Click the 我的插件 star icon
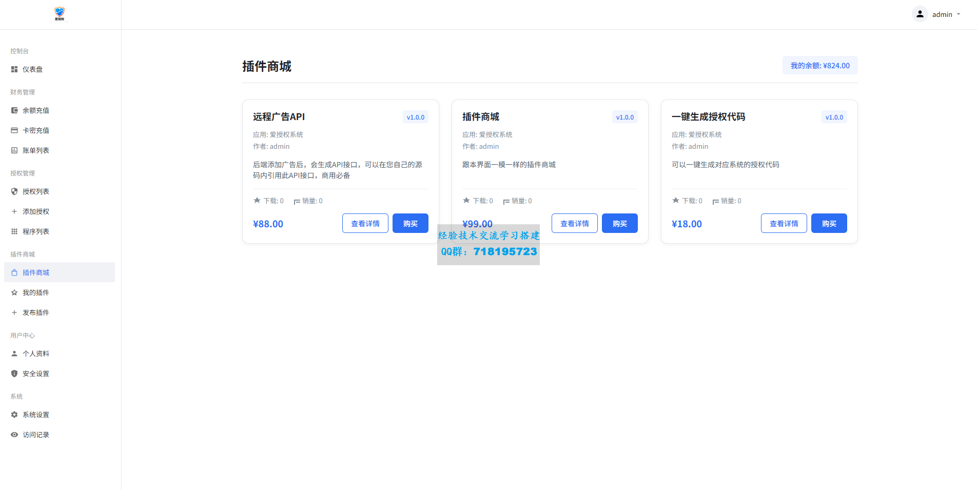Screen dimensions: 977x490 pos(14,292)
